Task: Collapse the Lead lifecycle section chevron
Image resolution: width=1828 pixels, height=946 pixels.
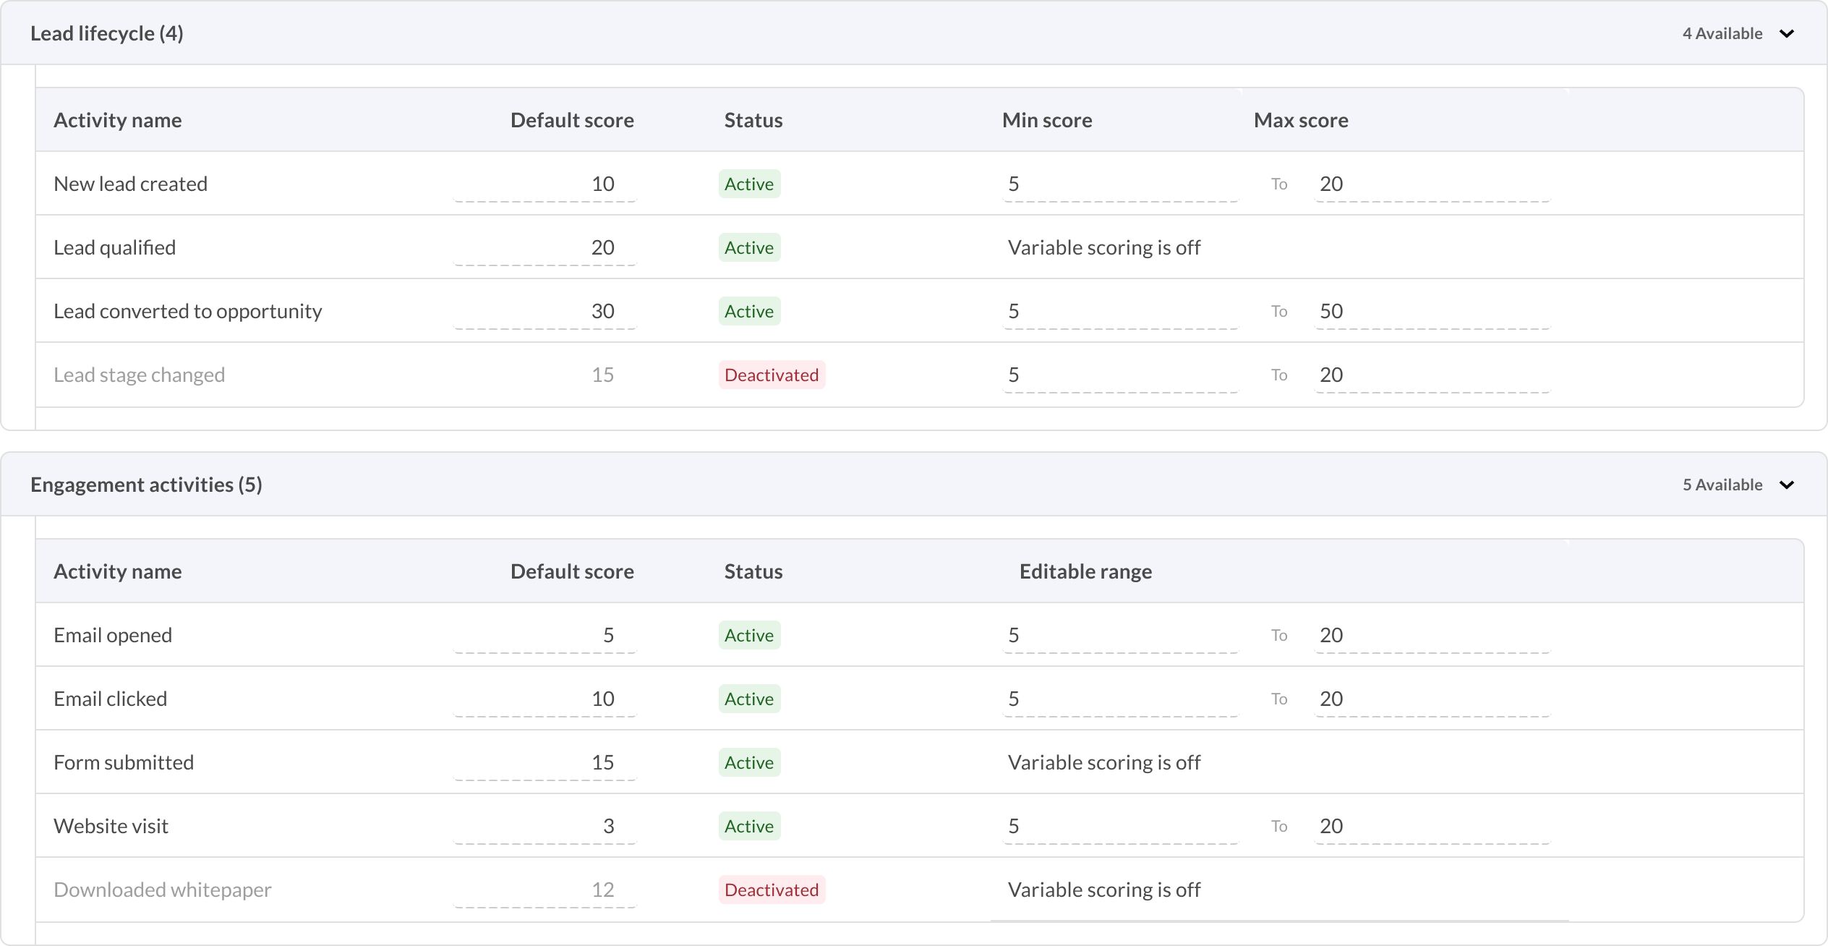Action: click(1787, 34)
